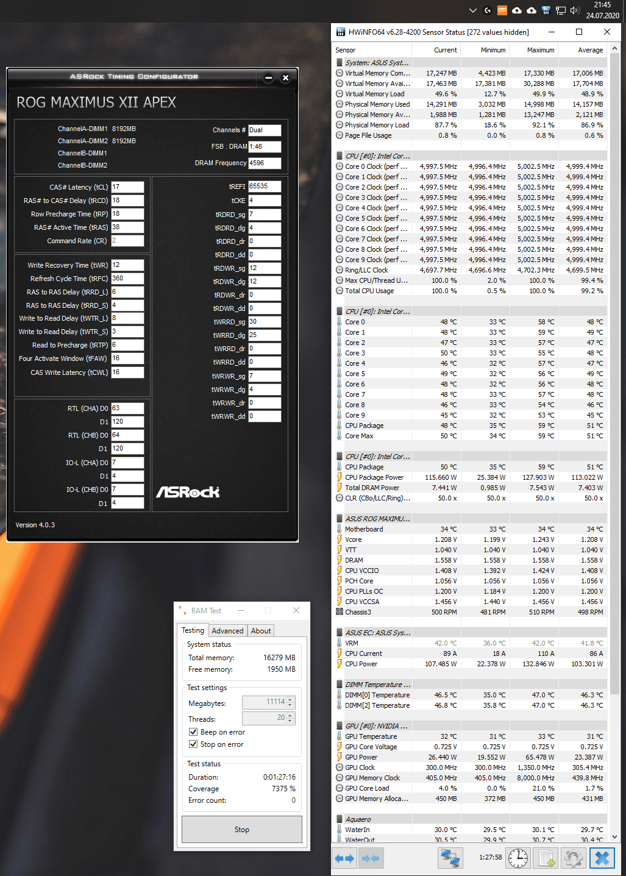Click DIMM[0] Temperature thermometer icon

pos(340,695)
